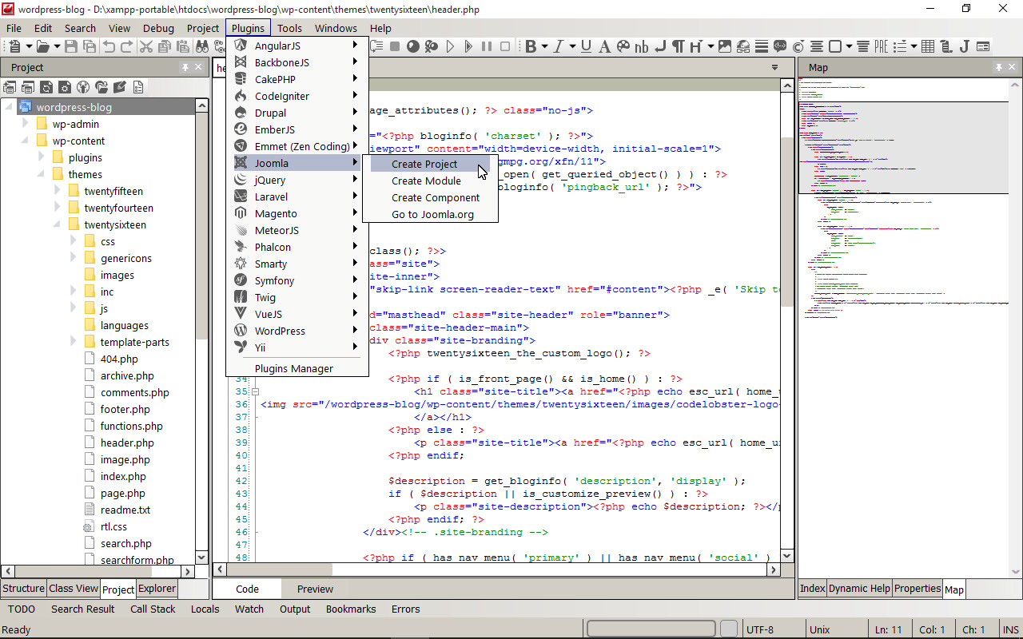Select Create Module from Joomla submenu

point(426,181)
